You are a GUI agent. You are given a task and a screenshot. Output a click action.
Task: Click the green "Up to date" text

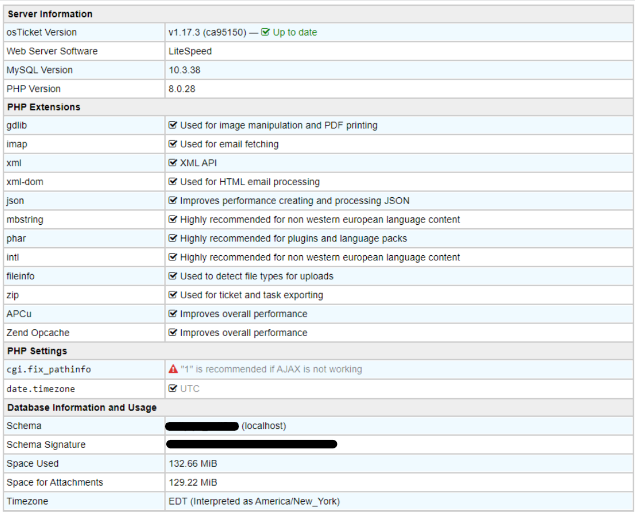tap(295, 32)
